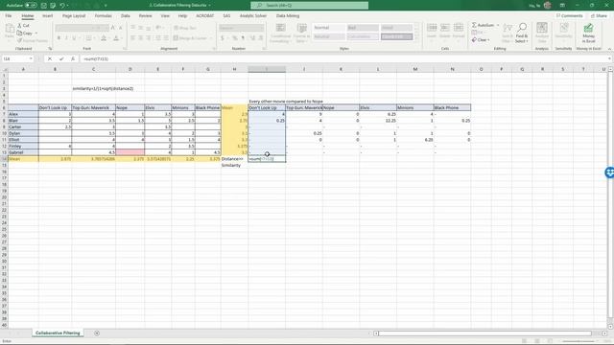Click the AutoSum sigma button
614x345 pixels.
[x=483, y=25]
